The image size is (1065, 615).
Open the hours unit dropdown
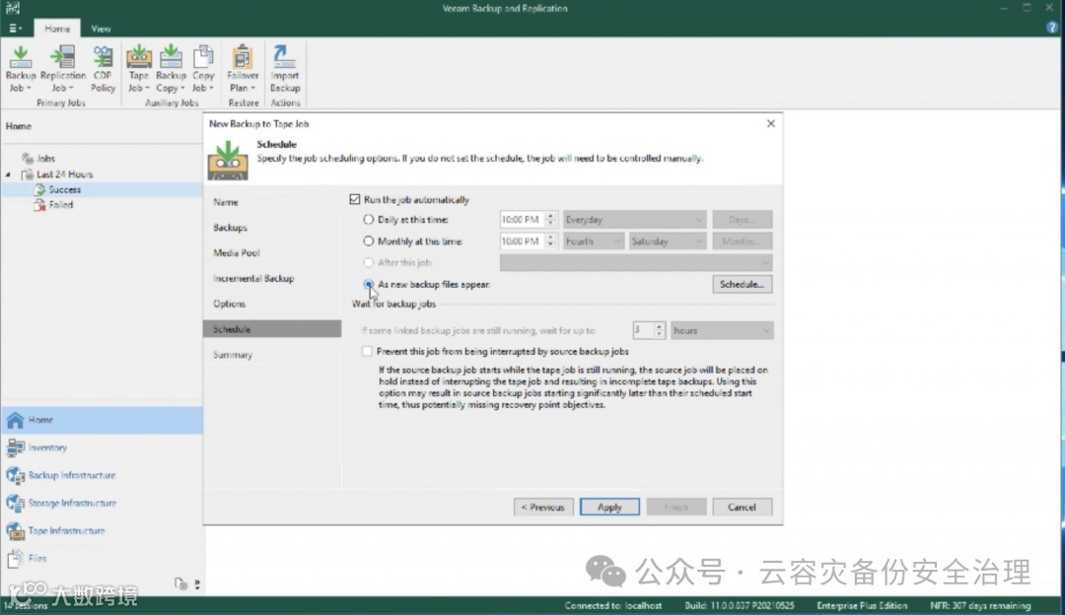pos(721,330)
